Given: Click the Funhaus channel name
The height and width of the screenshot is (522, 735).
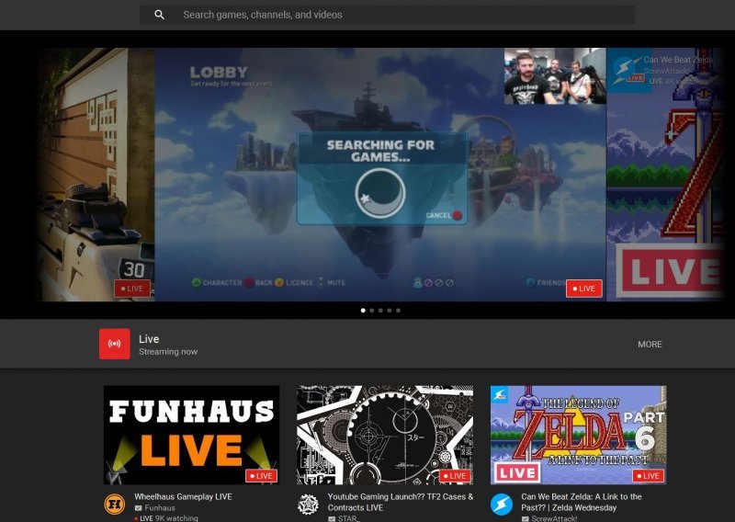Looking at the screenshot, I should pos(159,508).
